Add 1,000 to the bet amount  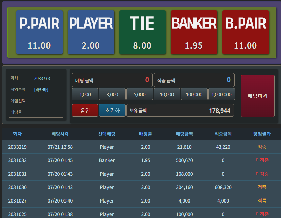click(x=85, y=94)
